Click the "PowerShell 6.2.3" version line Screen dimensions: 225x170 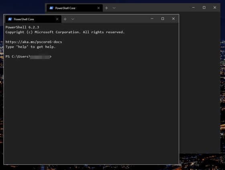22,27
